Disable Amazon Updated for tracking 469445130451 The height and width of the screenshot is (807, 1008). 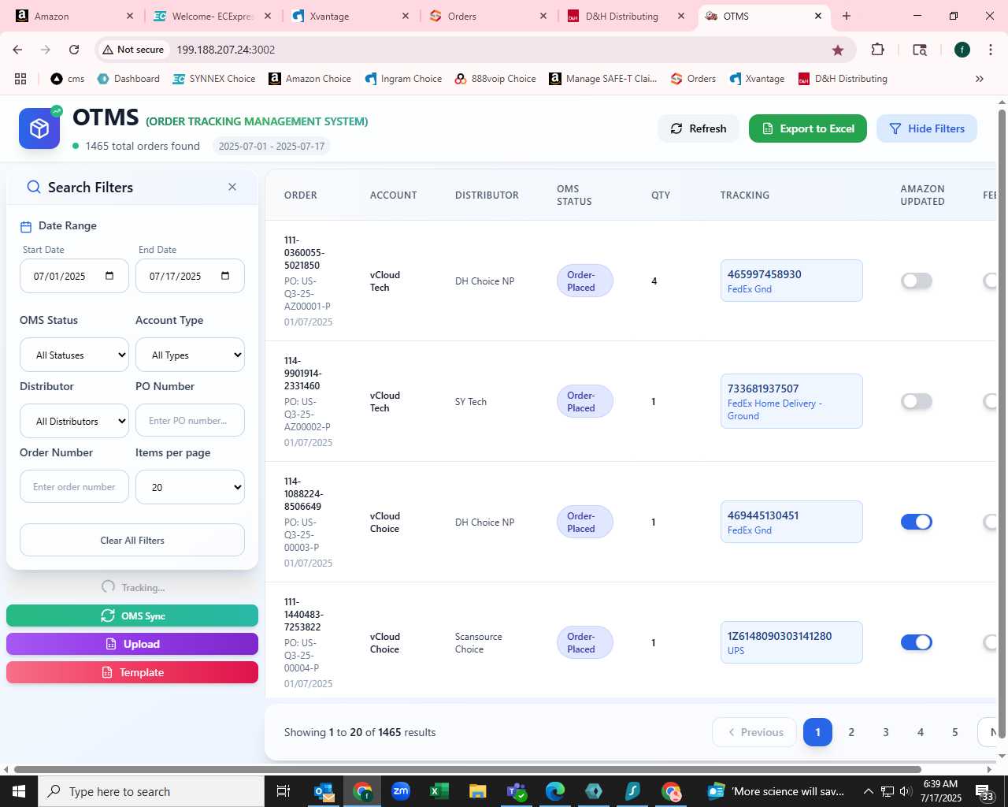point(917,522)
